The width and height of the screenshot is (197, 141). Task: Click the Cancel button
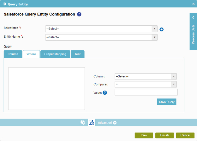[x=185, y=135]
